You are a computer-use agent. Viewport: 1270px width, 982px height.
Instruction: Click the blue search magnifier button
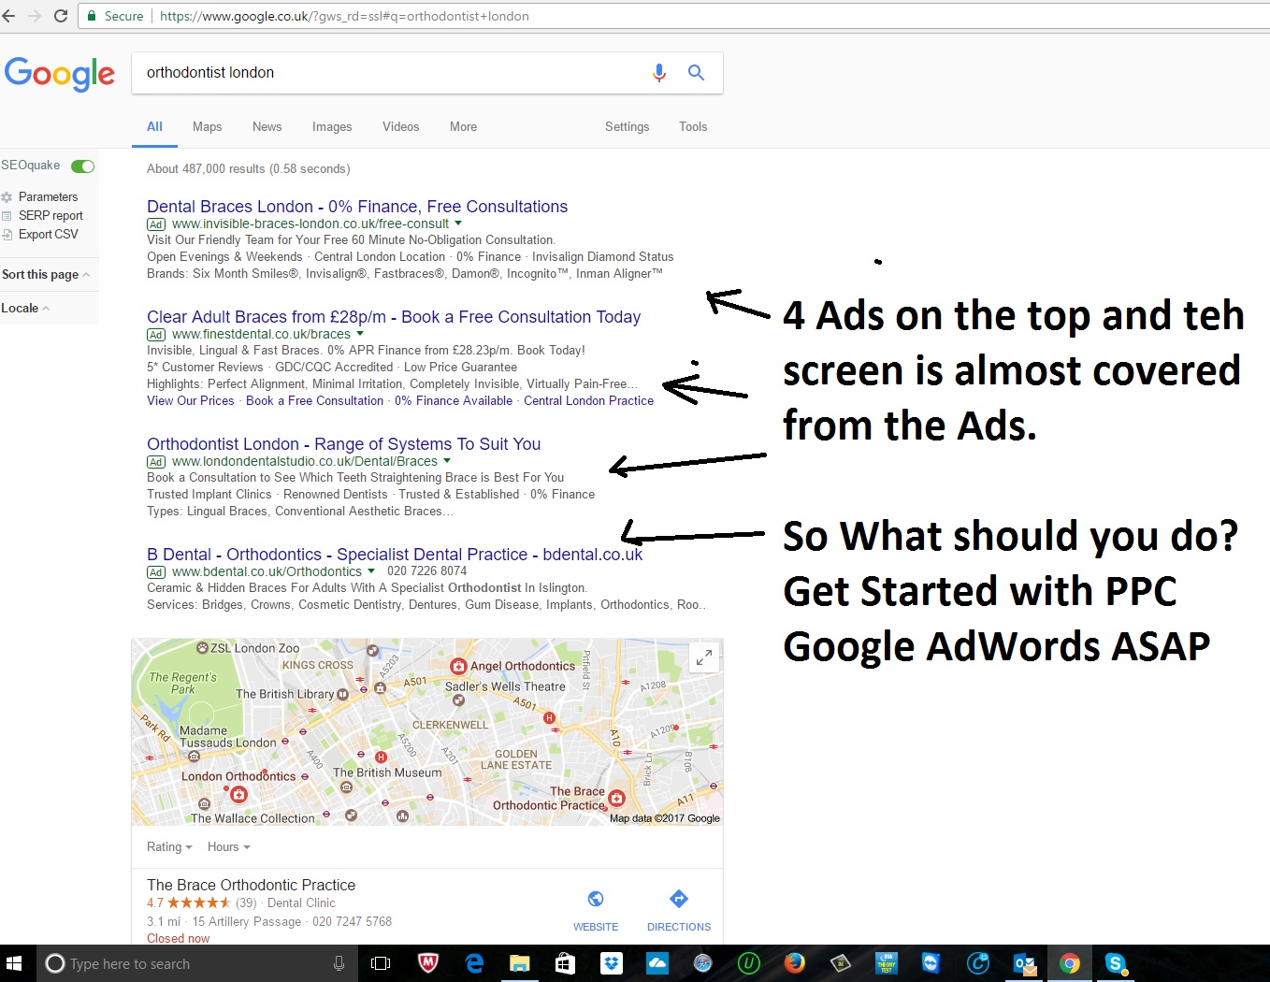[696, 72]
